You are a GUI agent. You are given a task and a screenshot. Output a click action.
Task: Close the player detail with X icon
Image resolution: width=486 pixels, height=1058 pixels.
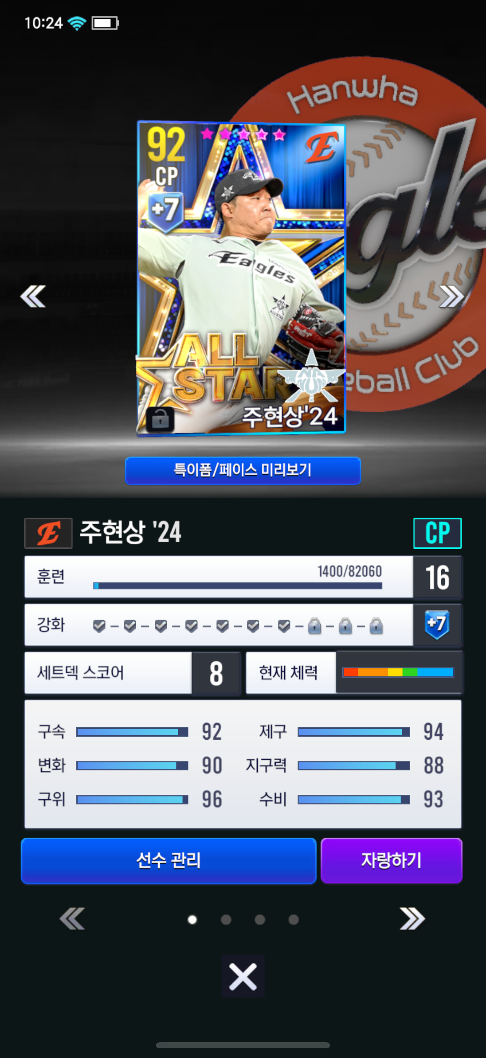click(x=243, y=976)
